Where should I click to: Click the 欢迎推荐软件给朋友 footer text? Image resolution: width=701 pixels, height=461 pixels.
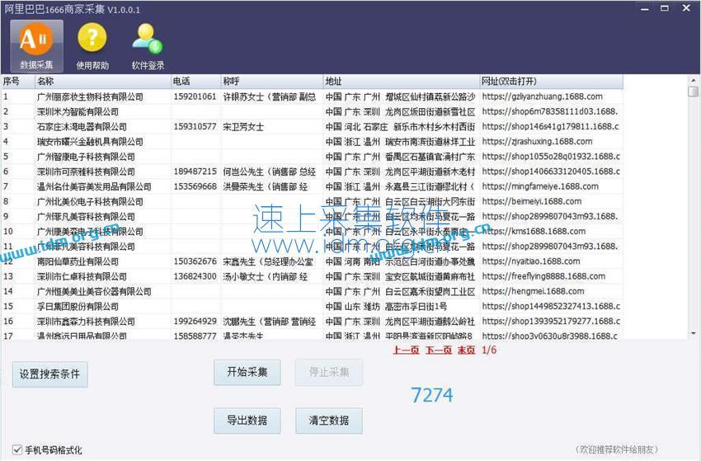tap(617, 449)
